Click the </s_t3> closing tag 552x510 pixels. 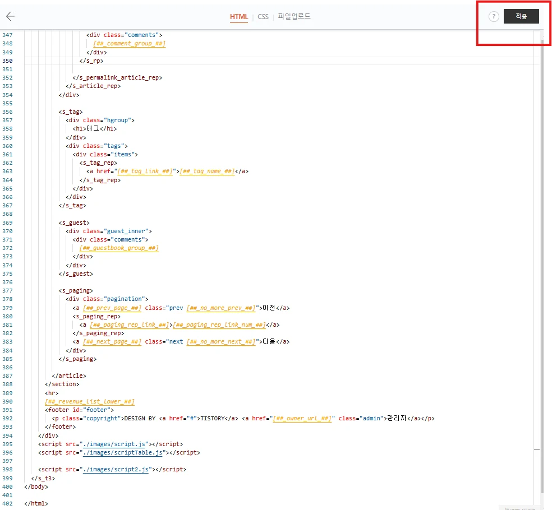(x=43, y=479)
